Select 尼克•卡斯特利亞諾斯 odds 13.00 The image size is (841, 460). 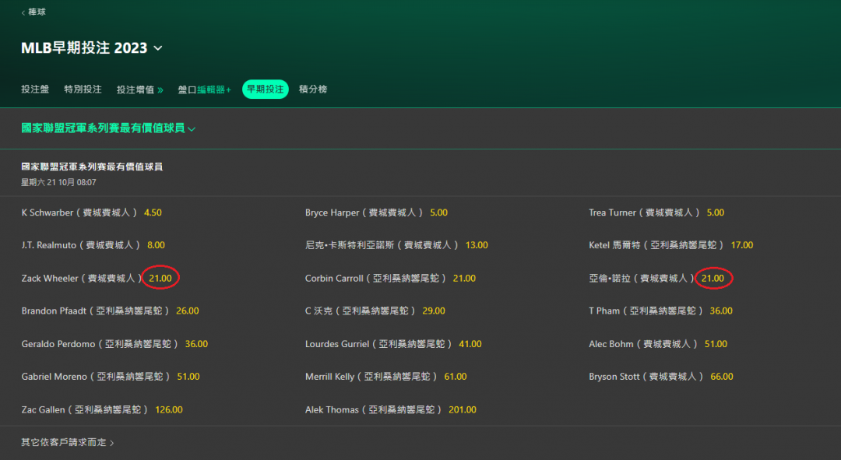pyautogui.click(x=477, y=245)
